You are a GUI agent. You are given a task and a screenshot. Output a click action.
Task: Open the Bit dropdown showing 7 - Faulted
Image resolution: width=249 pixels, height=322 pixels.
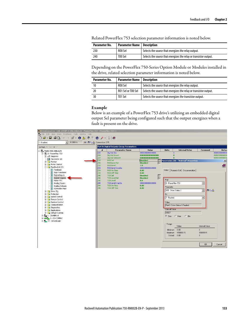coord(203,198)
